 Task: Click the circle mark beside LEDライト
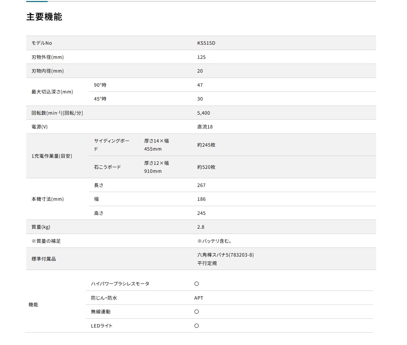coord(197,326)
